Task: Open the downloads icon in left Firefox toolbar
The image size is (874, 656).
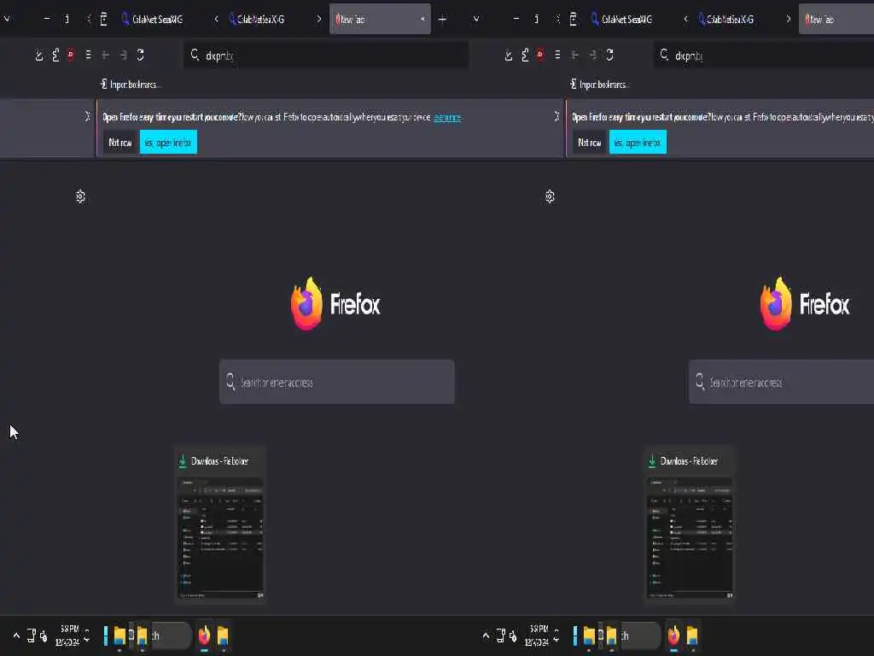Action: [39, 56]
